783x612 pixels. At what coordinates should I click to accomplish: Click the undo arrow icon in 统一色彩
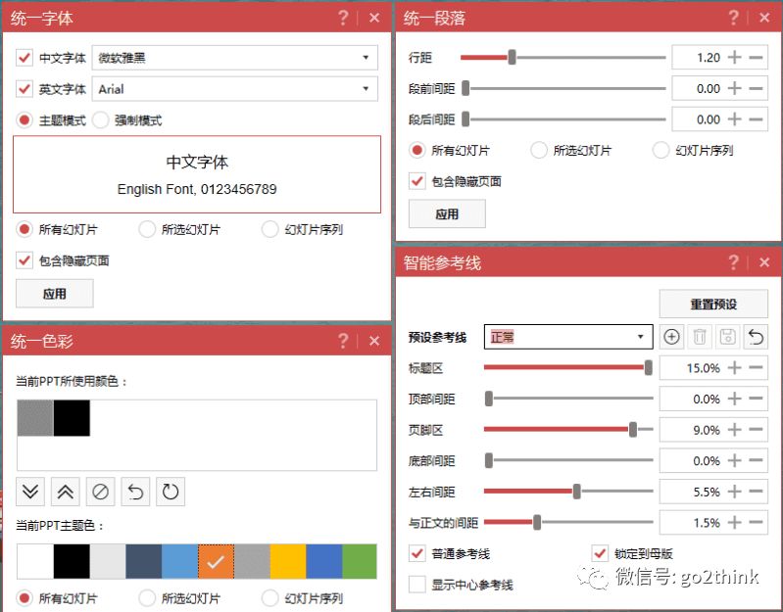135,492
